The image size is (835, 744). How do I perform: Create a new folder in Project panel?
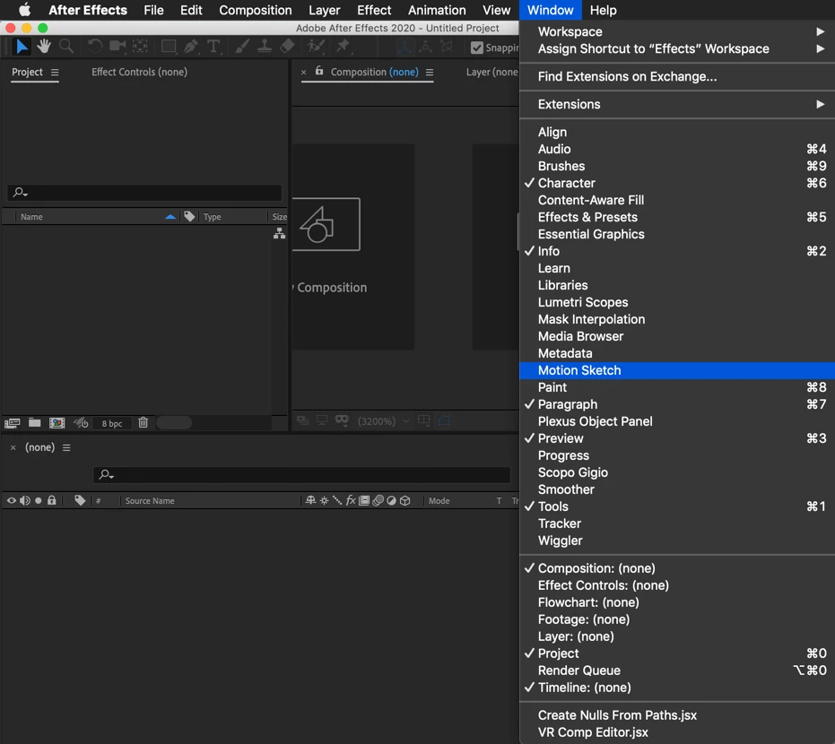coord(35,422)
